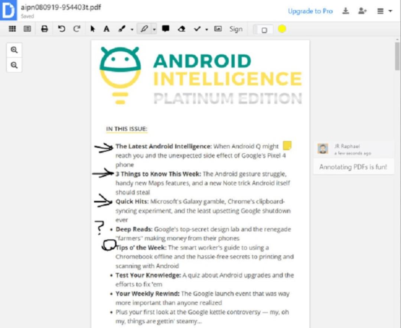The width and height of the screenshot is (401, 328).
Task: Toggle the line thickness square box
Action: pos(264,30)
